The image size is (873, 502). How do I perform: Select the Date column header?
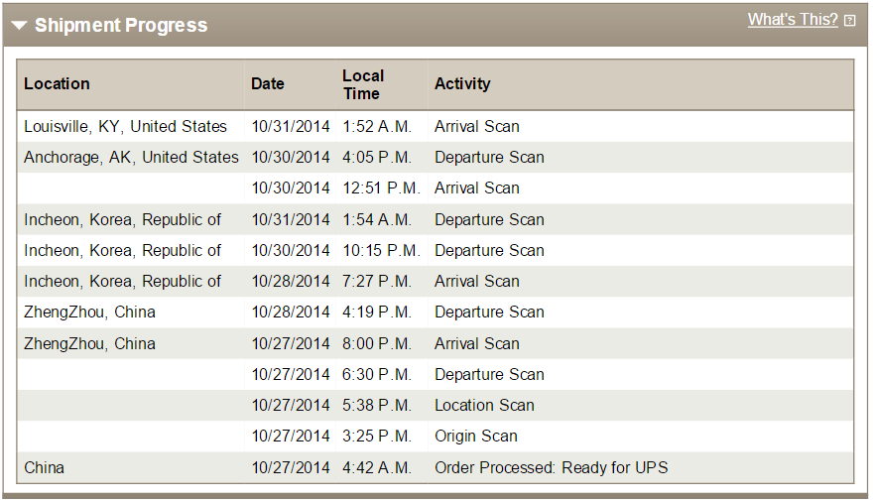click(267, 83)
